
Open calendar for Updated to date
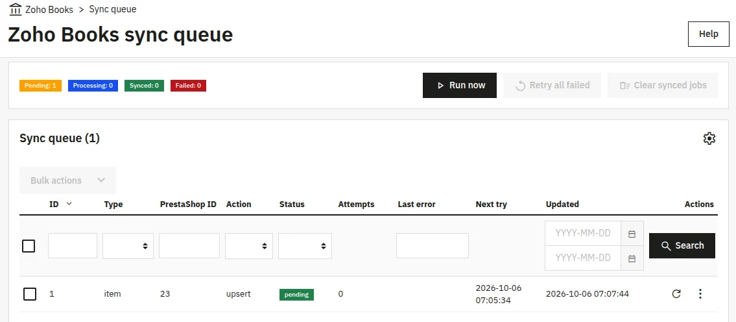click(632, 258)
